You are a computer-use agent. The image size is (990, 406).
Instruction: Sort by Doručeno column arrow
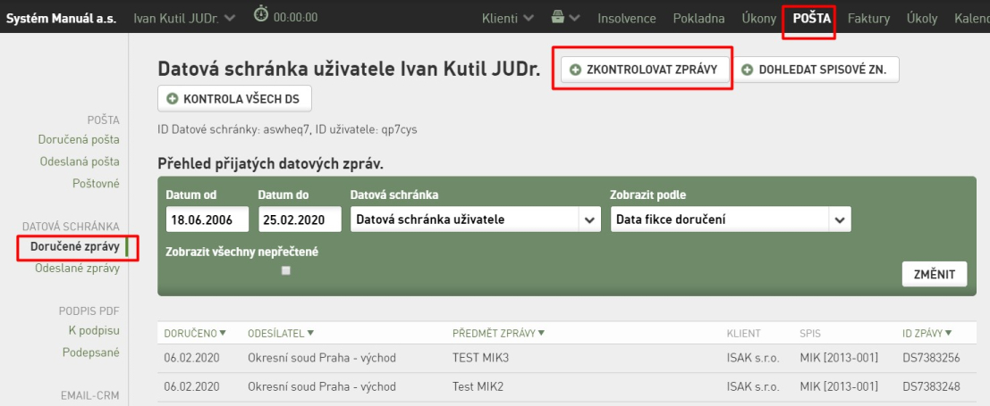coord(223,333)
